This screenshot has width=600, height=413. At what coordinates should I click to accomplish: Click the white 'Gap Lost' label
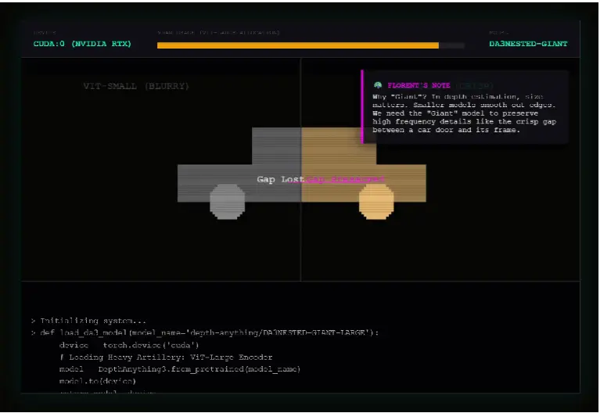tap(279, 180)
